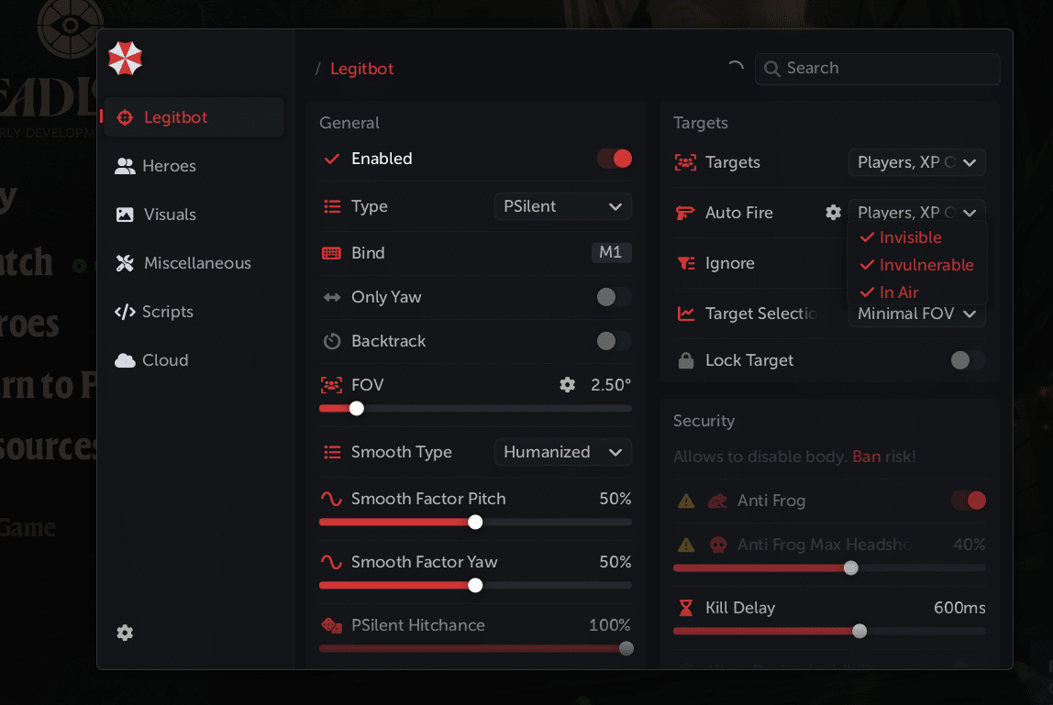Click the Visuals picture icon
Viewport: 1053px width, 705px height.
pos(125,215)
